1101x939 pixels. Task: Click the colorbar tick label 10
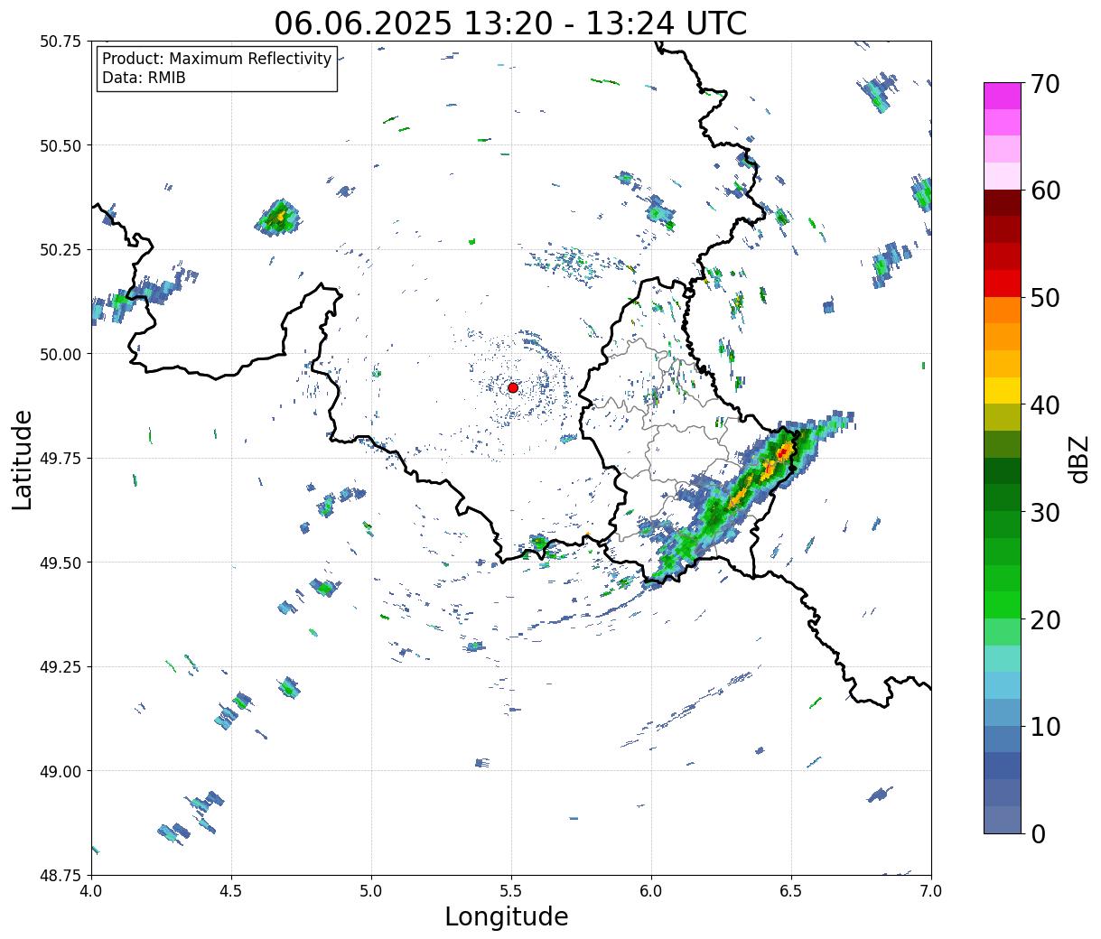coord(1046,727)
